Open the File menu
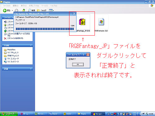Image resolution: width=155 pixels, height=116 pixels. (7, 6)
